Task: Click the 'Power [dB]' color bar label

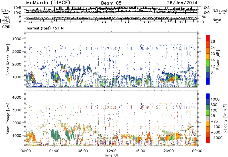Action: [x=217, y=60]
